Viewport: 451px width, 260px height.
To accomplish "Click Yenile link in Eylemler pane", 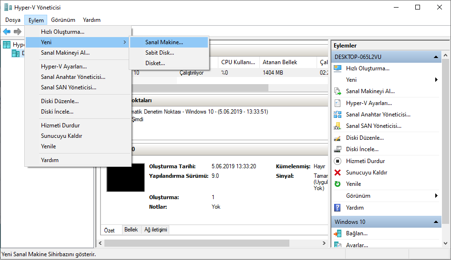I will coord(353,184).
